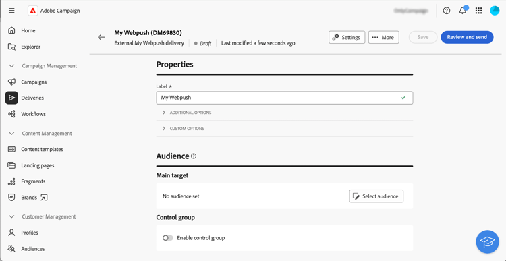Screen dimensions: 506x261
Task: Click 'Last modified a few seconds ago'
Action: pyautogui.click(x=258, y=43)
